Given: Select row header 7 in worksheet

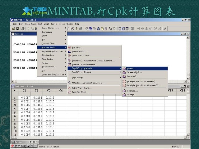Looking at the screenshot, I should click(x=15, y=120).
